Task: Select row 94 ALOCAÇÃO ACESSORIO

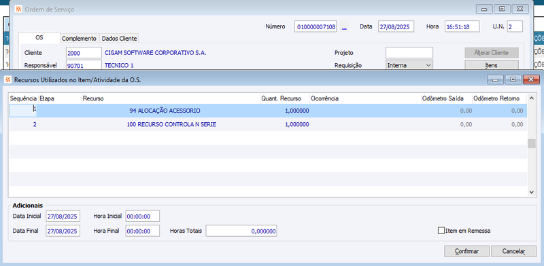Action: 268,111
